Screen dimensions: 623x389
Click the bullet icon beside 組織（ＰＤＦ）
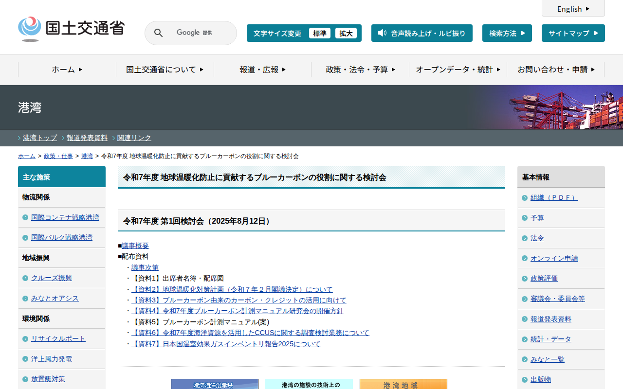[525, 198]
